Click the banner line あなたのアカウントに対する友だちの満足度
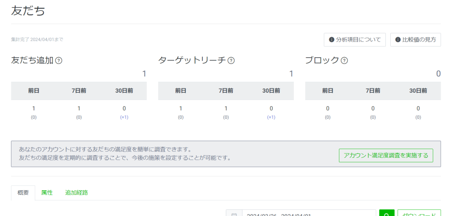The height and width of the screenshot is (216, 449). pyautogui.click(x=105, y=150)
